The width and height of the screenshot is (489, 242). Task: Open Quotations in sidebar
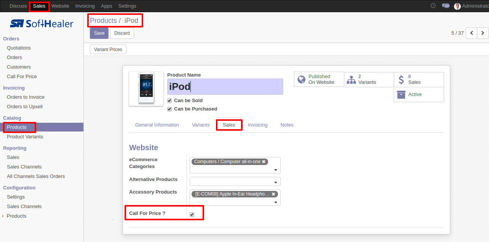[x=19, y=48]
